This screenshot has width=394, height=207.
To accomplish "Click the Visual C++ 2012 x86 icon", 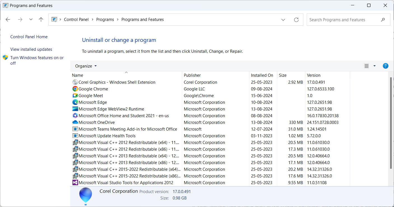I will click(75, 149).
